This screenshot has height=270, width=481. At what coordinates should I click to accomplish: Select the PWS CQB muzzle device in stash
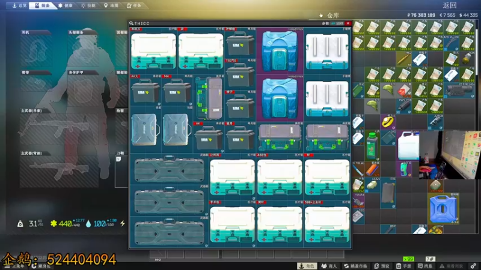pos(403,106)
